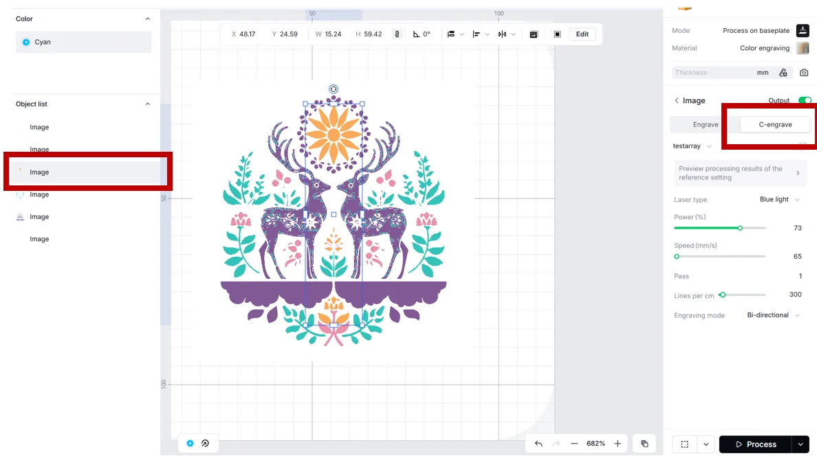Image resolution: width=817 pixels, height=456 pixels.
Task: Click the Y position value 24.59
Action: click(x=289, y=34)
